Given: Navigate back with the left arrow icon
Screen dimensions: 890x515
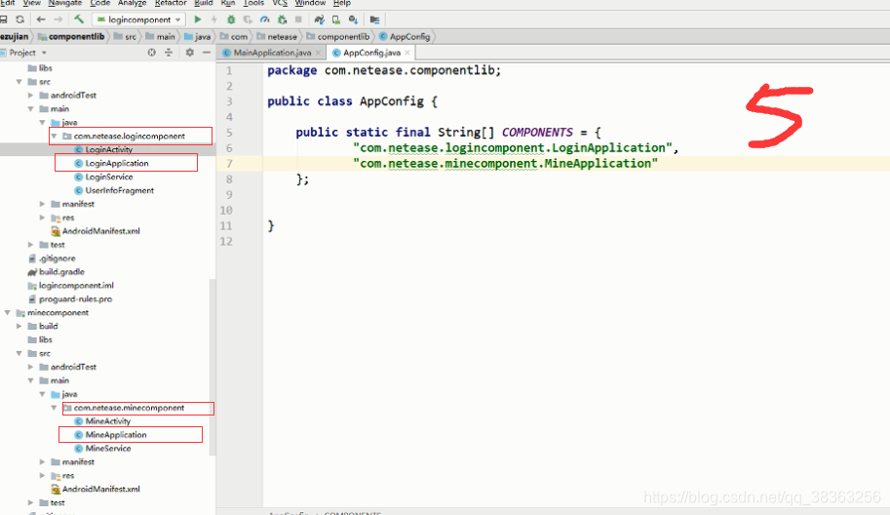Looking at the screenshot, I should [41, 20].
